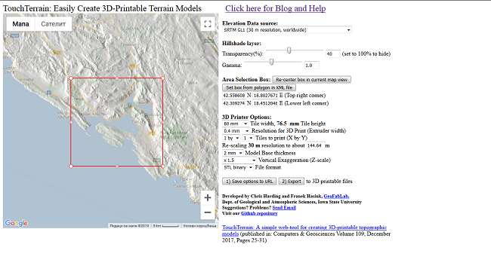Open the STL binary file format dropdown
The image size is (491, 275).
pos(237,167)
